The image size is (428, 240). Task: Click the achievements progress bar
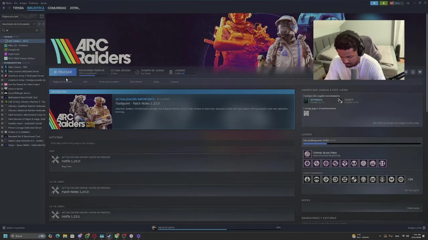point(362,144)
